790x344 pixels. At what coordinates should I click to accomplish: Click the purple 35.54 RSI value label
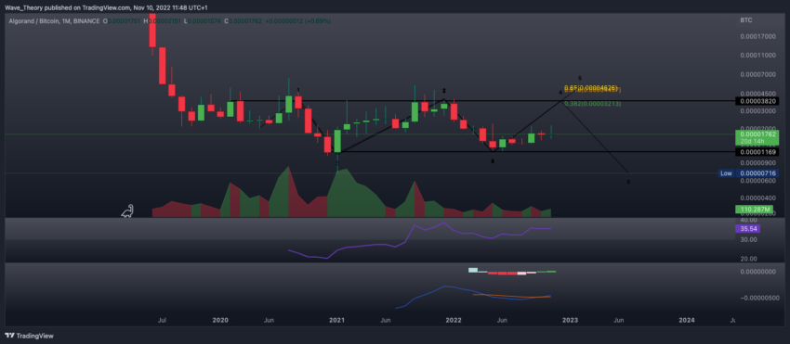(747, 228)
